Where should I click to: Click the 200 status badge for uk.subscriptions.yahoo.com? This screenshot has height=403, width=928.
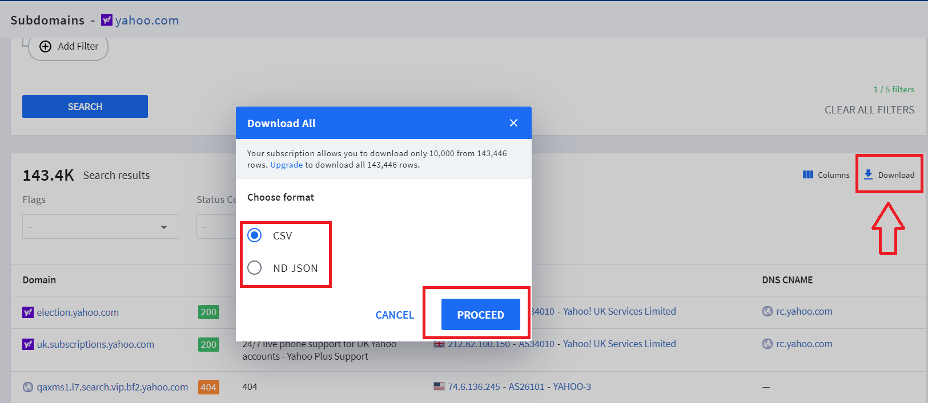[208, 344]
